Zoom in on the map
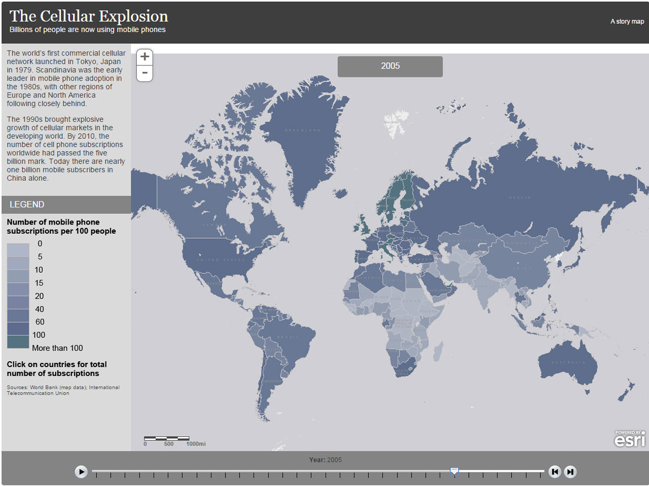The image size is (649, 486). [x=144, y=57]
